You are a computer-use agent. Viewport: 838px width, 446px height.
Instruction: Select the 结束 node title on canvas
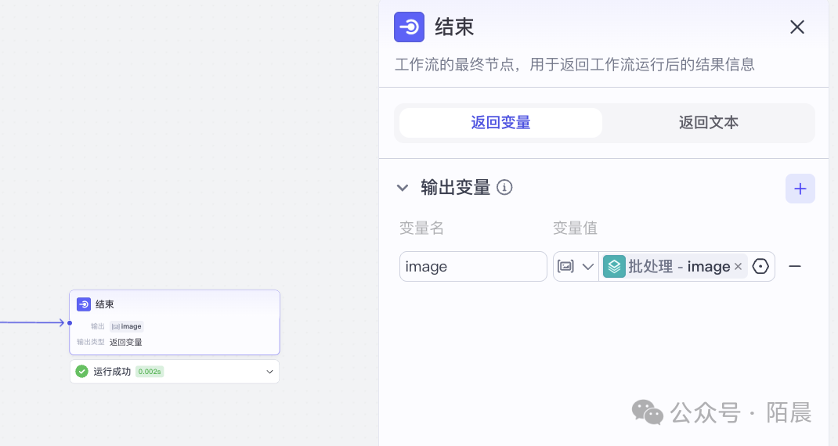pos(105,304)
